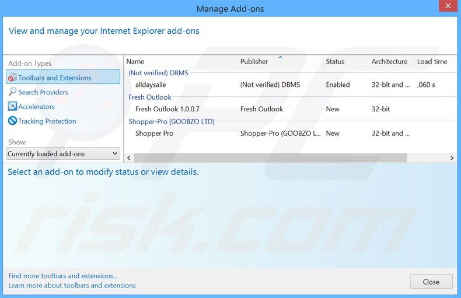Sort add-ons by Load time column
This screenshot has height=298, width=461.
tap(432, 61)
